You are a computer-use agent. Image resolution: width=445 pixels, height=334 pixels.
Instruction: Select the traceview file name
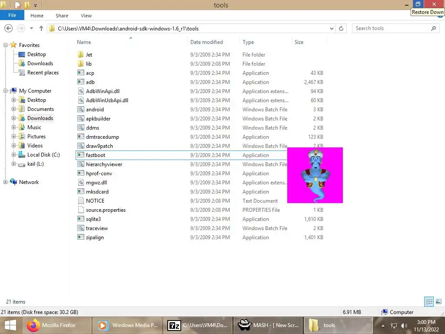point(97,228)
